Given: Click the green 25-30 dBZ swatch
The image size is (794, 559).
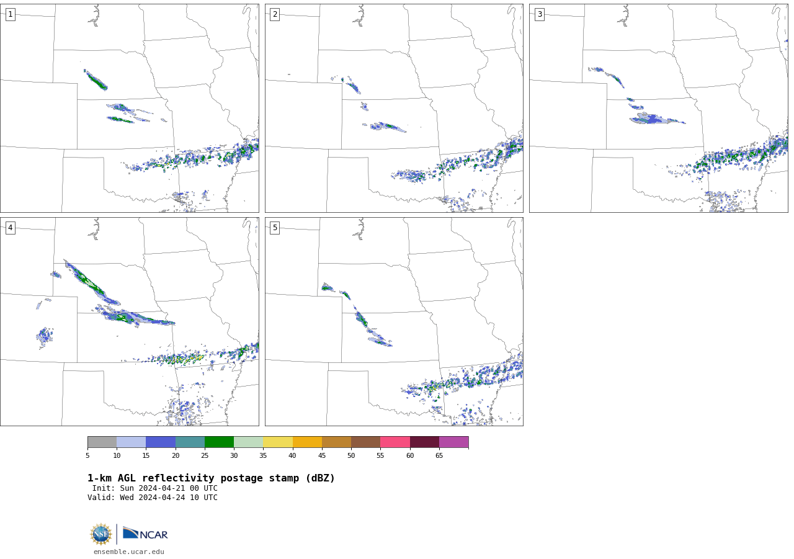Looking at the screenshot, I should click(x=219, y=442).
